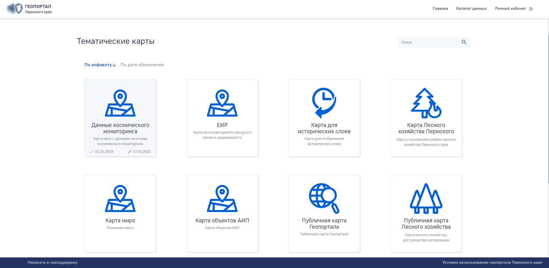549x268 pixels.
Task: Click the Карта миро map pin icon
Action: [x=120, y=198]
